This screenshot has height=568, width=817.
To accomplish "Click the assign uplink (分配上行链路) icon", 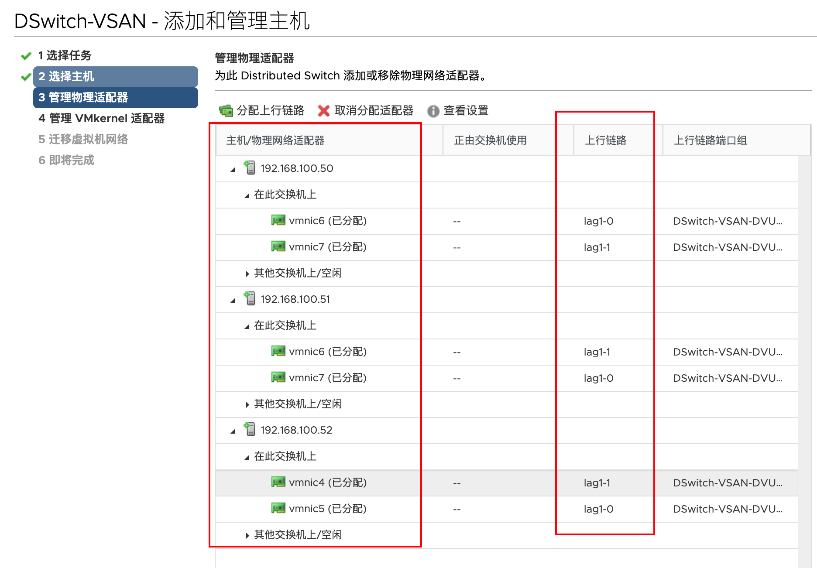I will [x=226, y=111].
